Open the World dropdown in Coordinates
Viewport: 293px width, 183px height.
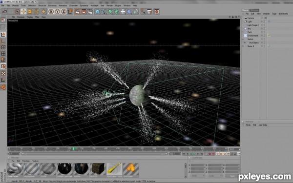tap(198, 176)
